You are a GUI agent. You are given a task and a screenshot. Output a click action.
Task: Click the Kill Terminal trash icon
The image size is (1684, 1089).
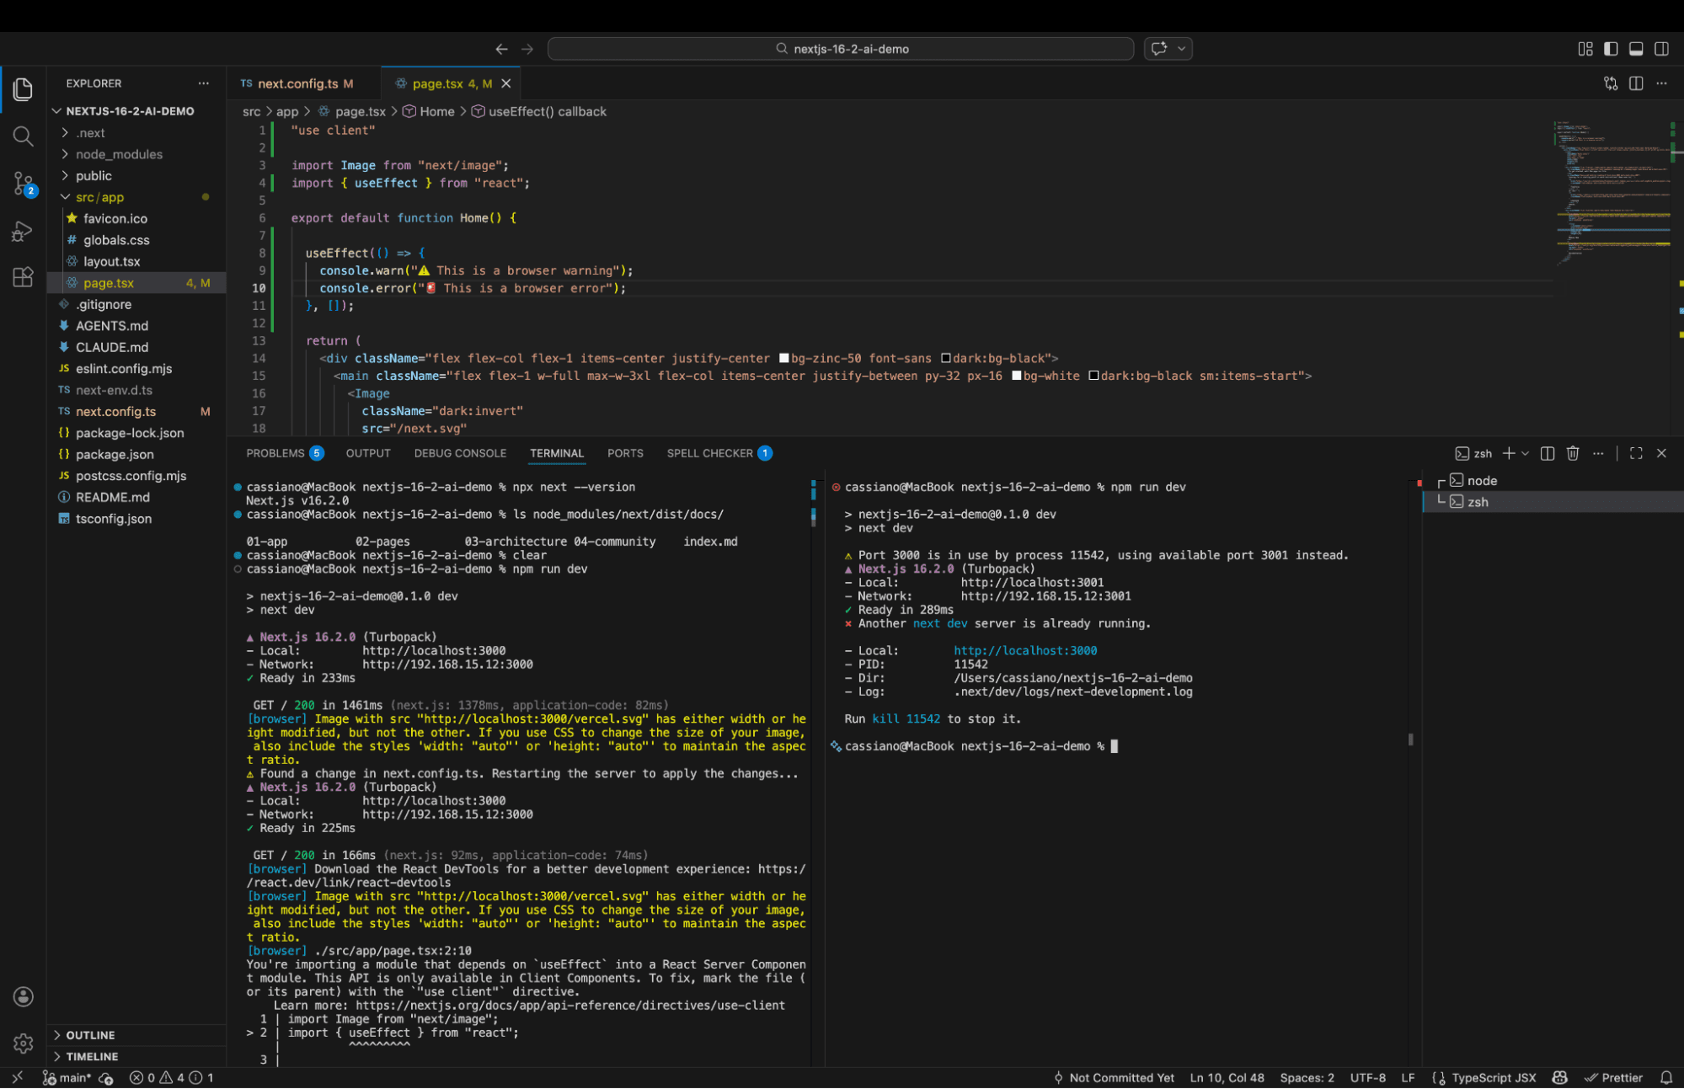pos(1572,453)
